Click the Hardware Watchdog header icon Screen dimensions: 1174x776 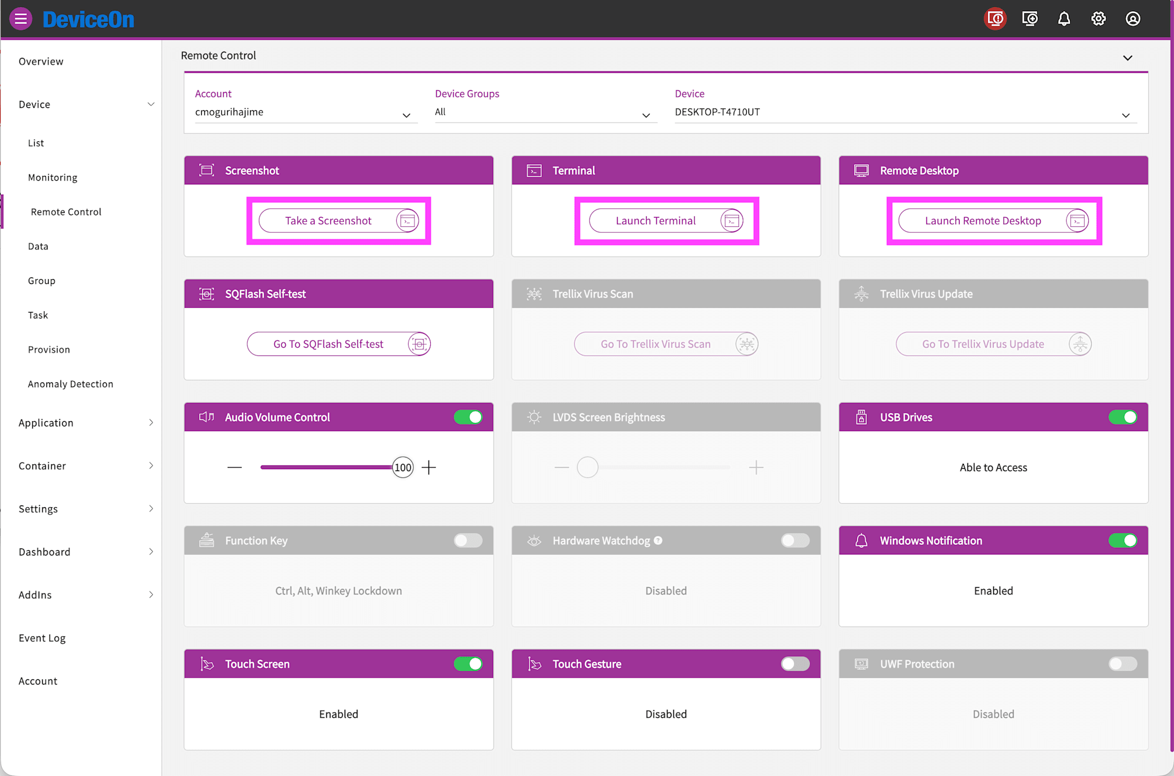point(534,540)
